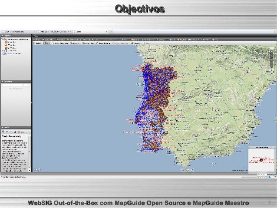Toggle the topmost legend group checkbox
Screen dimensions: 277x208
[3, 38]
